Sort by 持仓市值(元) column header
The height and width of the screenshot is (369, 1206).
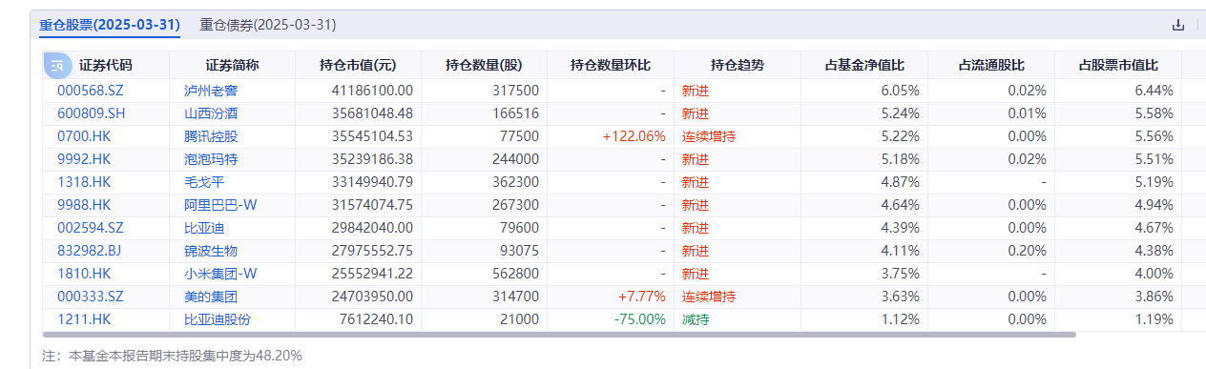pyautogui.click(x=358, y=66)
